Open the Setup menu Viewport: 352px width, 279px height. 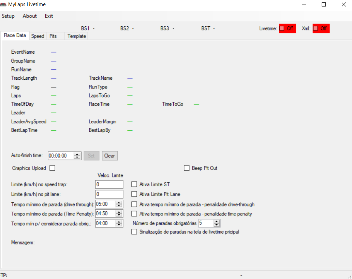click(x=8, y=16)
